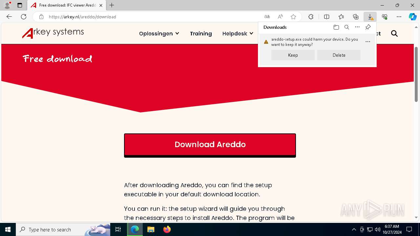Open the website search magnifier

click(x=394, y=33)
